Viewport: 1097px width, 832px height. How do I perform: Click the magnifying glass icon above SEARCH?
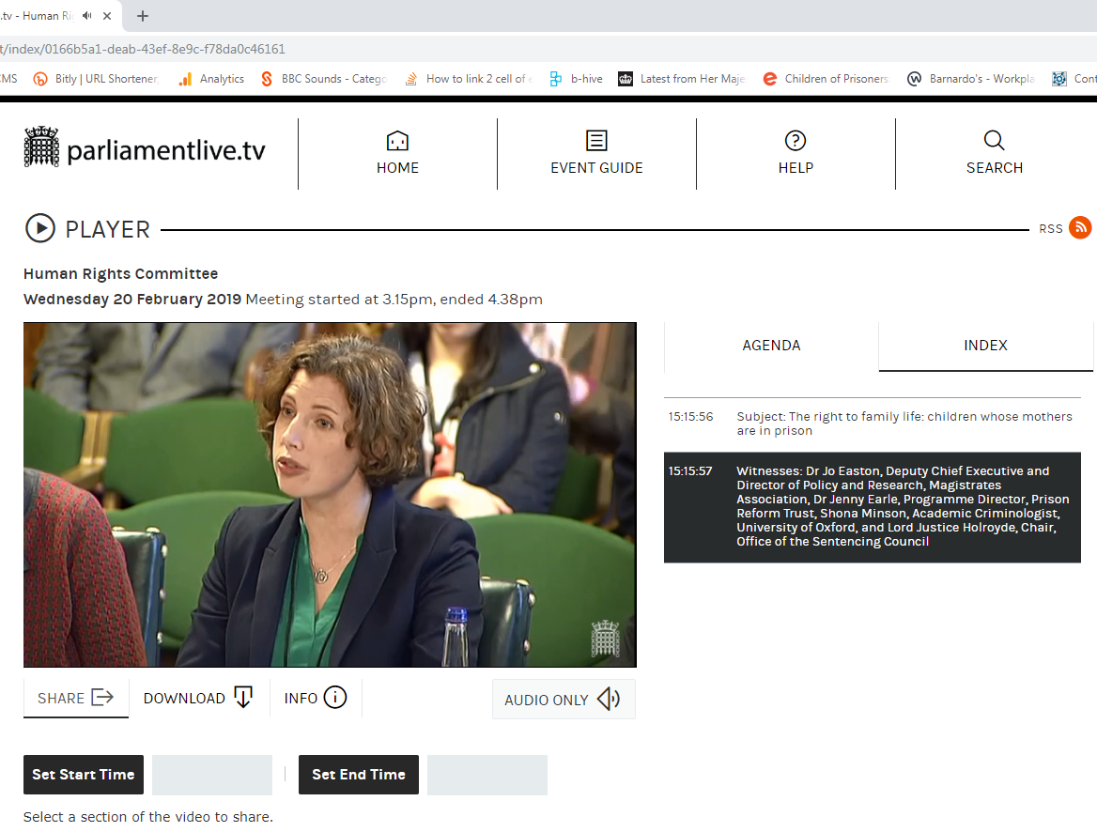pyautogui.click(x=994, y=141)
